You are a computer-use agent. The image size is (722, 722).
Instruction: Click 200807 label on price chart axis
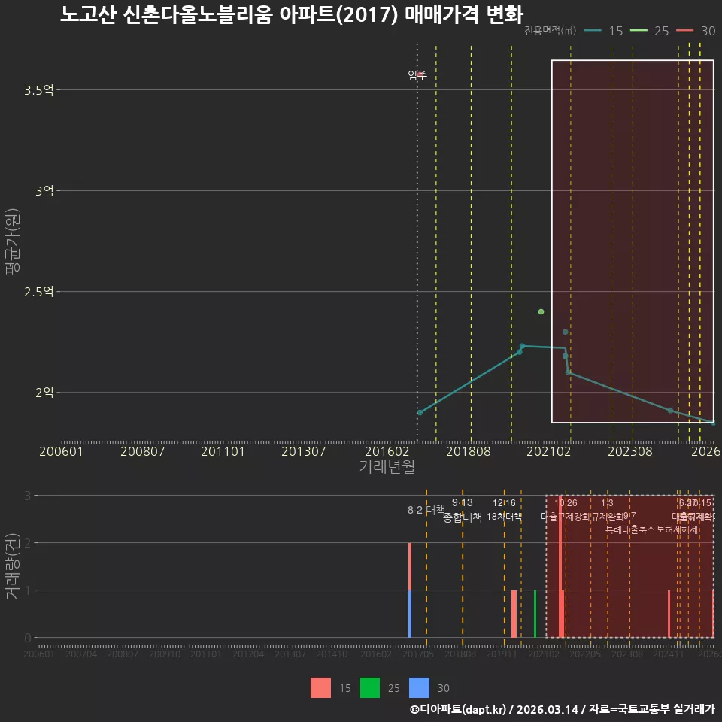(142, 451)
